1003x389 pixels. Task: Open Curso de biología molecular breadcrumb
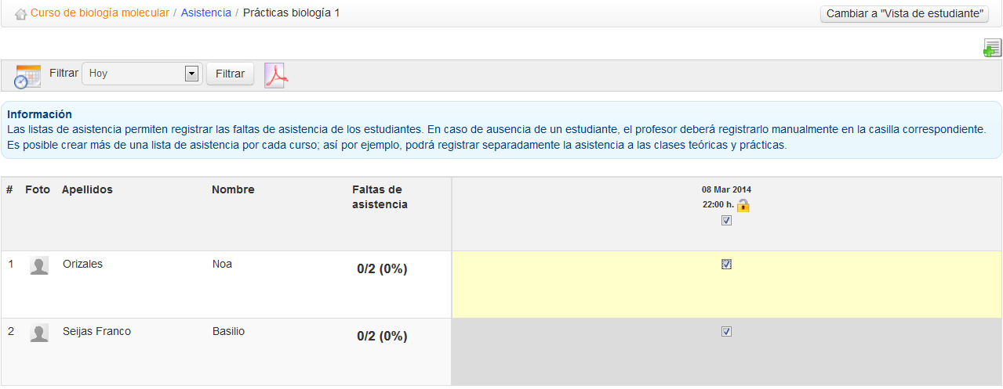coord(100,13)
